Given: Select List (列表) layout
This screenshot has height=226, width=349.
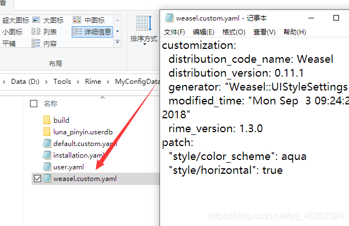Looking at the screenshot, I should [44, 32].
